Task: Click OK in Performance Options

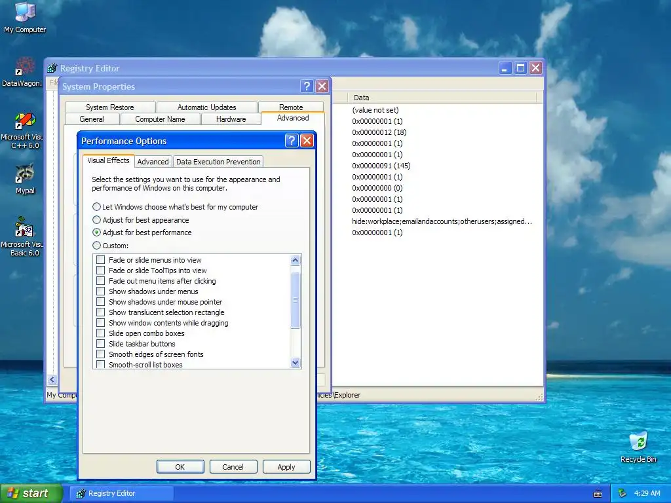Action: point(180,466)
